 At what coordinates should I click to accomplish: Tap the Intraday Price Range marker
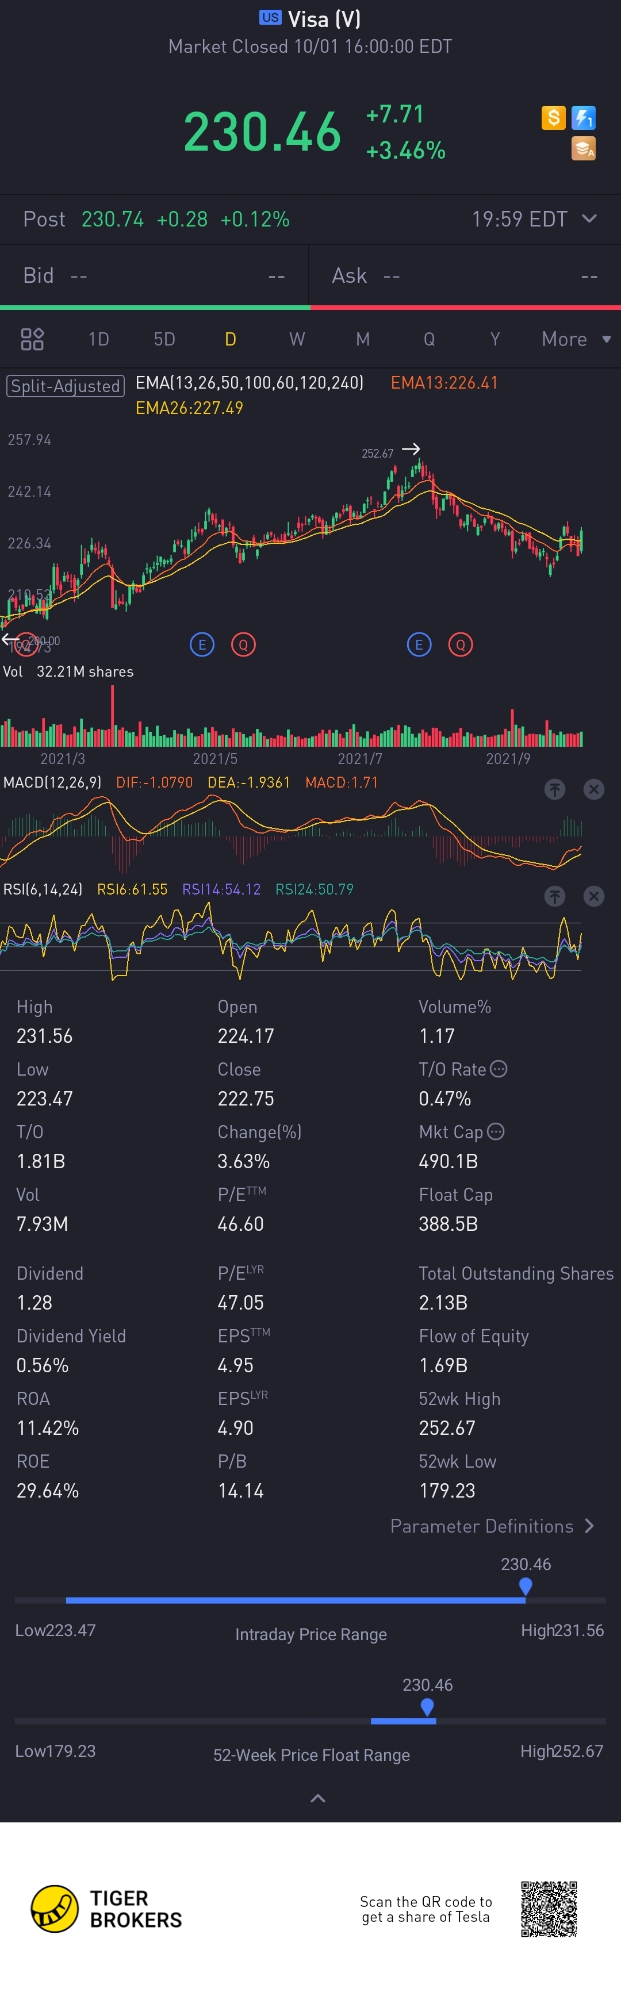coord(526,1586)
